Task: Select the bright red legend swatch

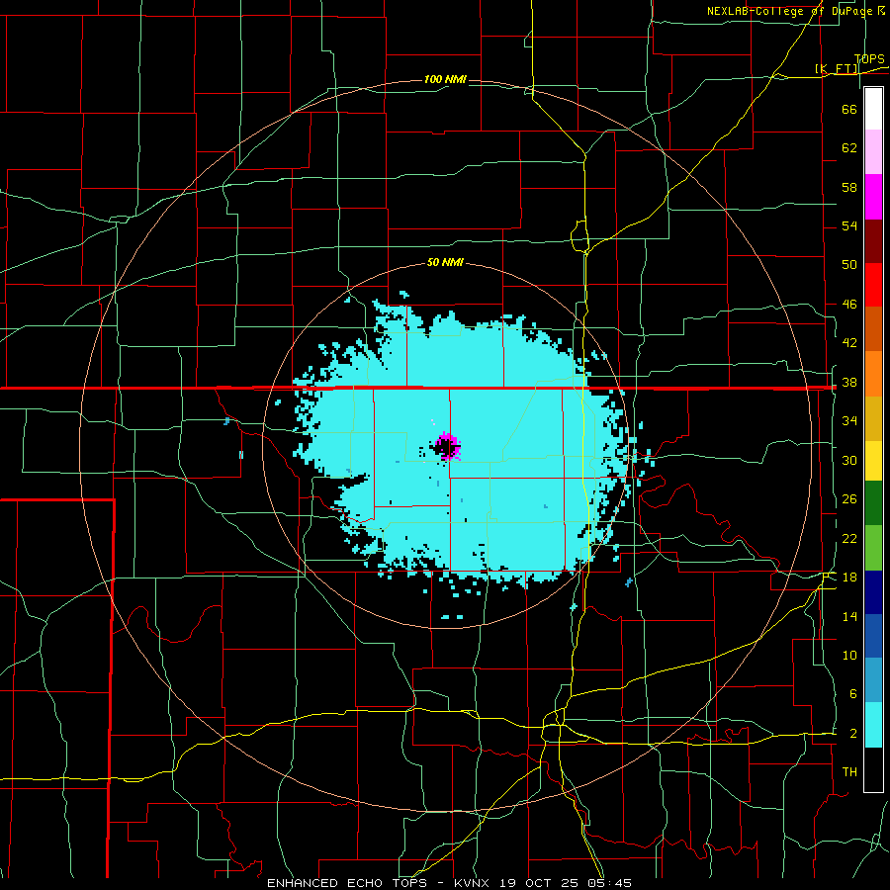Action: point(873,285)
